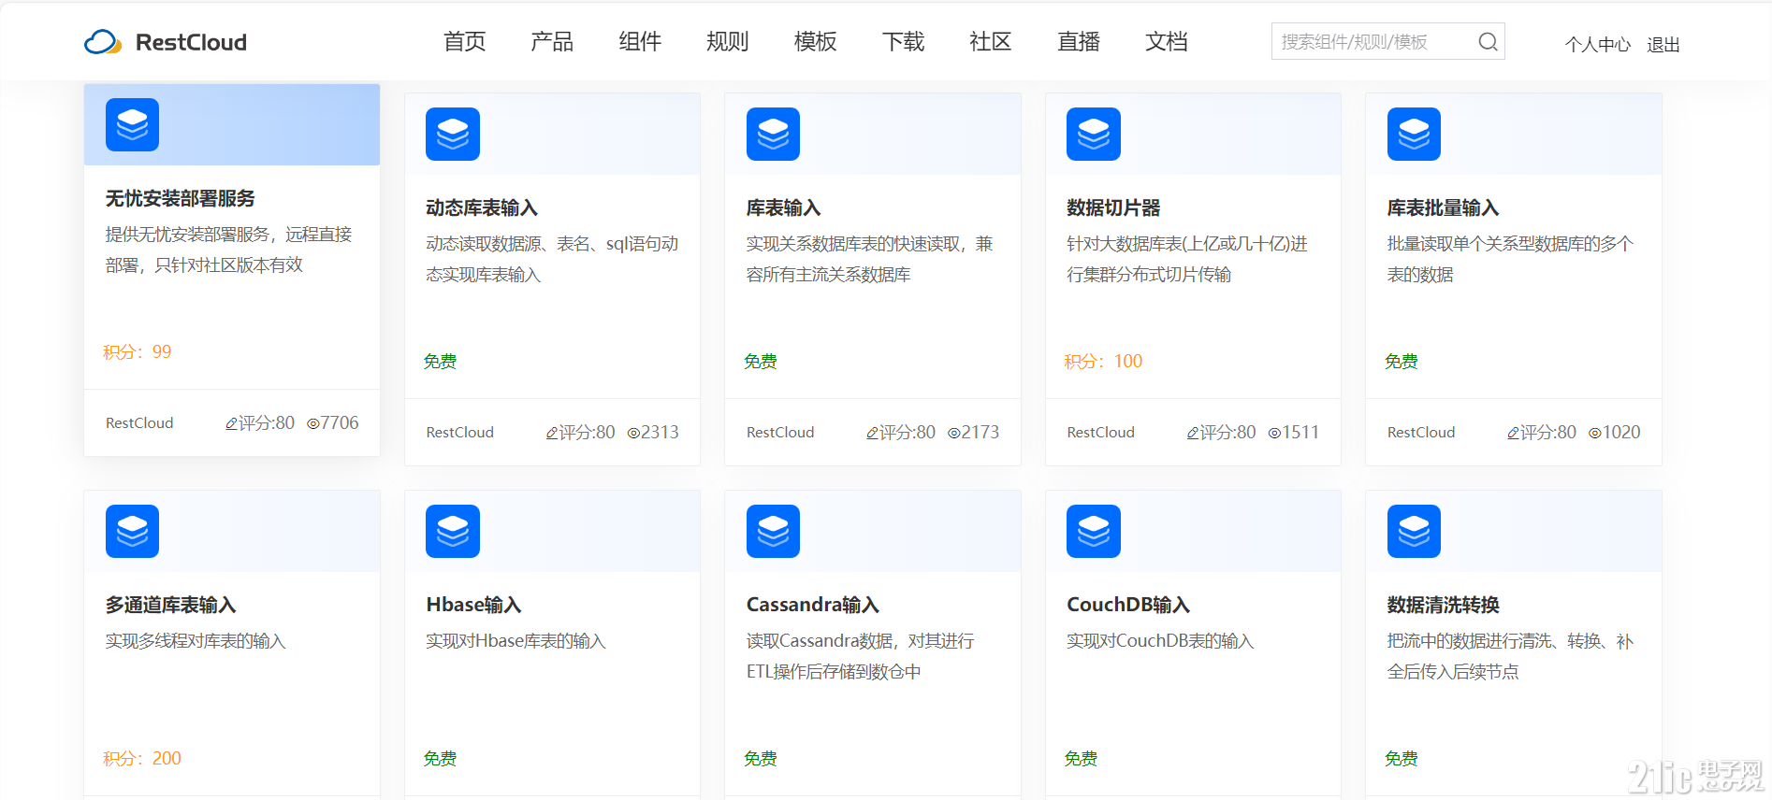Click the search magnifier icon
Image resolution: width=1772 pixels, height=800 pixels.
click(x=1488, y=42)
